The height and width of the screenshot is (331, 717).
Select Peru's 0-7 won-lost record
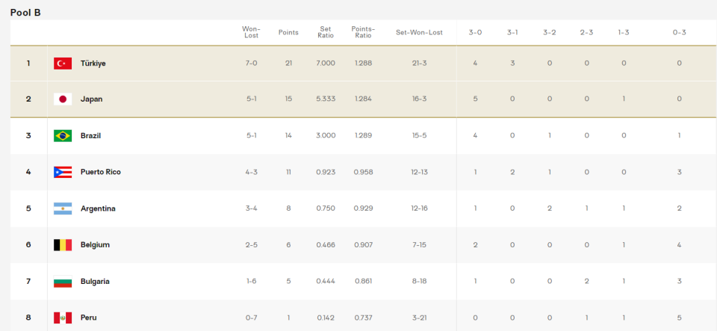(x=251, y=318)
